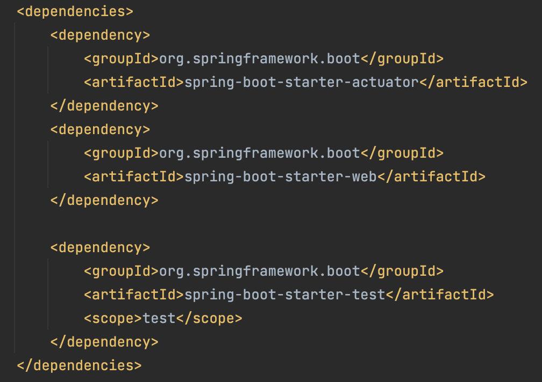
Task: Click groupId value in actuator dependency
Action: click(x=260, y=58)
